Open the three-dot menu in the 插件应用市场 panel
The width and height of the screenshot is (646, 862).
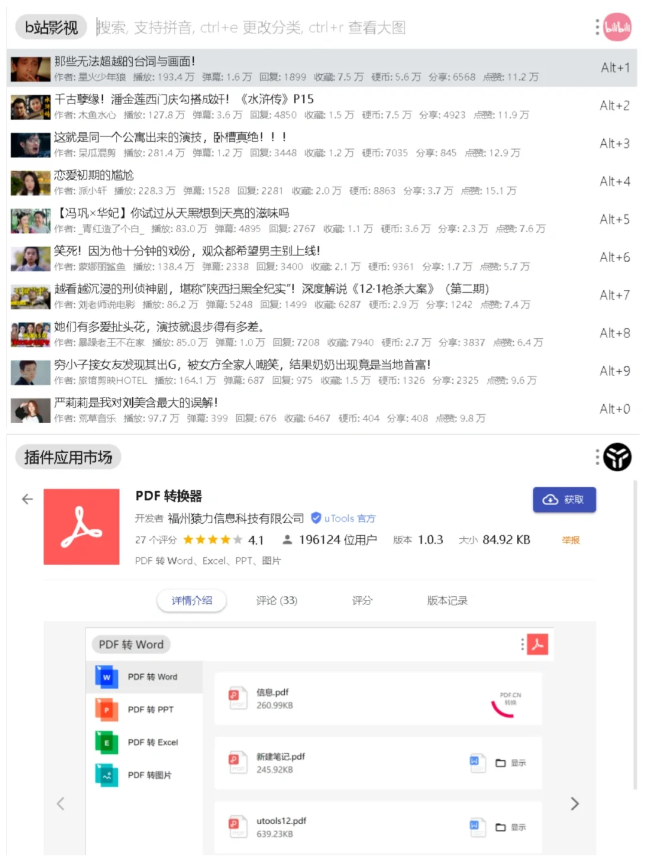596,457
